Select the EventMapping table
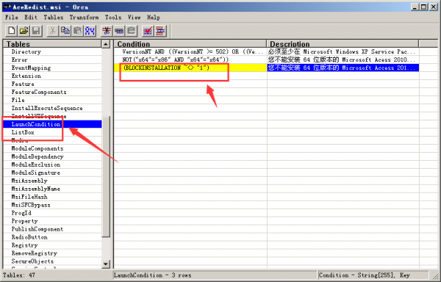441x282 pixels. click(31, 68)
